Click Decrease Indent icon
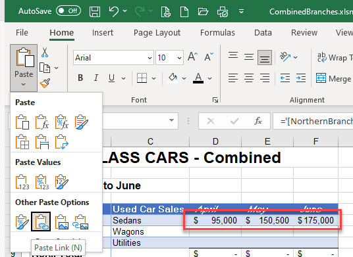This screenshot has height=257, width=353. point(285,78)
